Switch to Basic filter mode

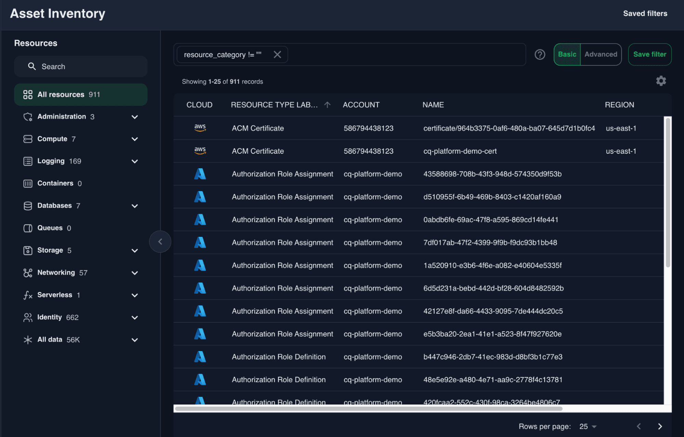[x=567, y=54]
